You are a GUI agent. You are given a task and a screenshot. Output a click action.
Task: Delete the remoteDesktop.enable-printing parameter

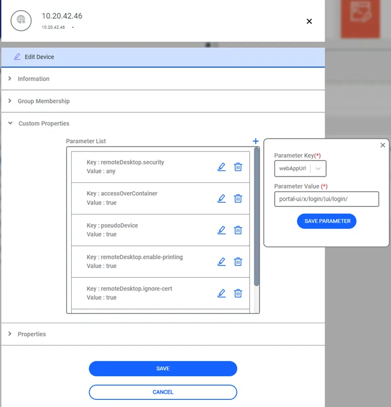point(238,261)
